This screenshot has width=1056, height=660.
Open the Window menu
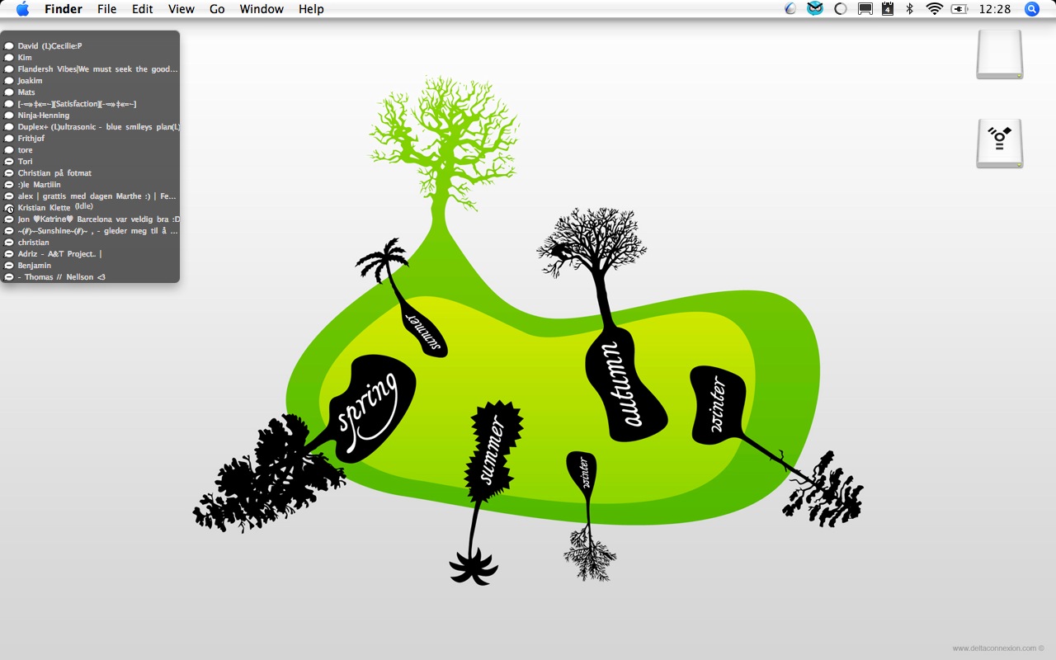[262, 9]
